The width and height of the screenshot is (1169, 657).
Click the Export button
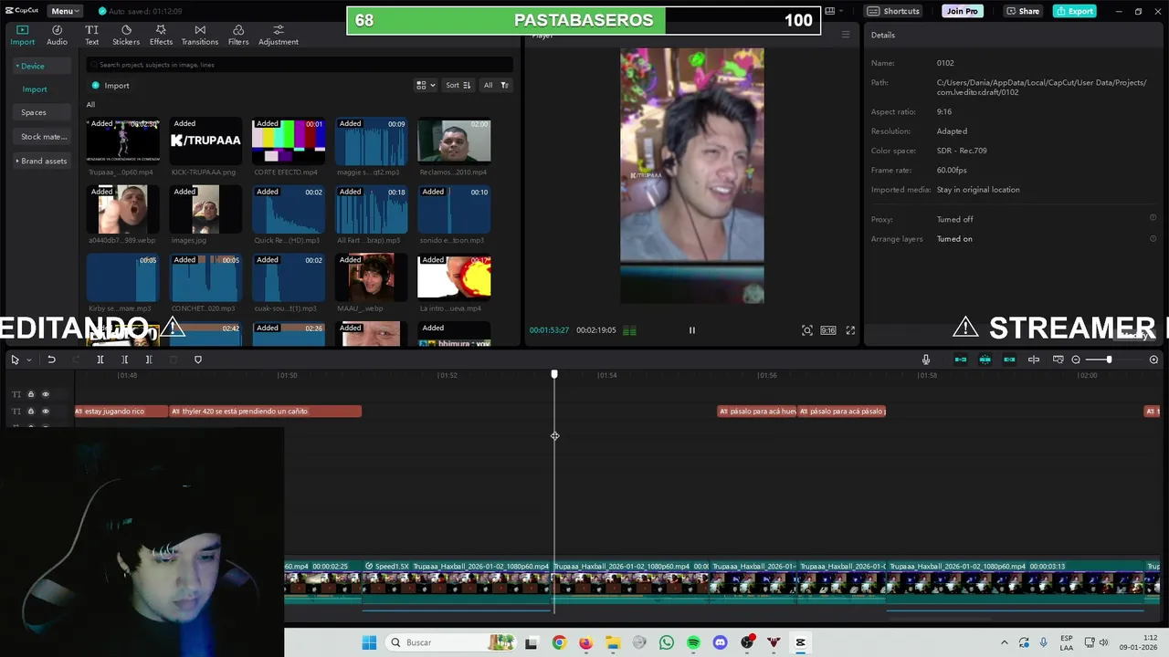[1074, 11]
